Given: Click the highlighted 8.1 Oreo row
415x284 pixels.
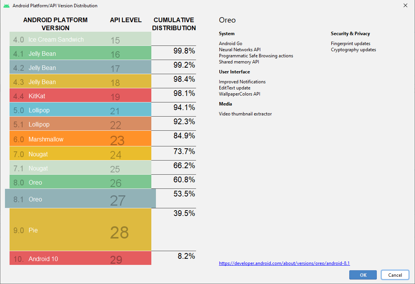Looking at the screenshot, I should tap(80, 199).
